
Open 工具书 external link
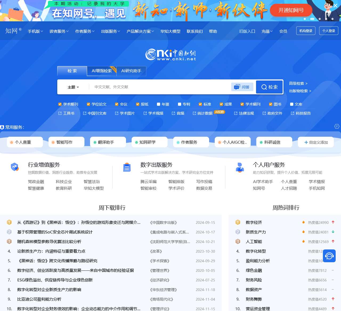coord(66,113)
